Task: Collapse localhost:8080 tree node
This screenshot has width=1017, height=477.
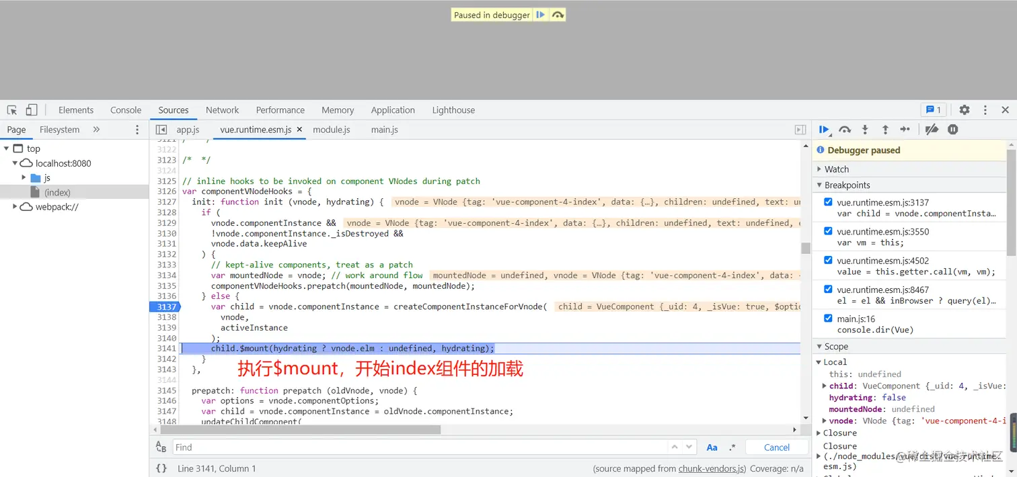Action: [15, 163]
